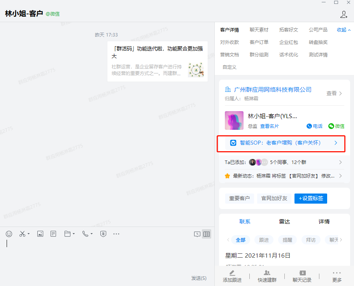354x286 pixels.
Task: Switch to the 雷达 tab
Action: [x=284, y=221]
